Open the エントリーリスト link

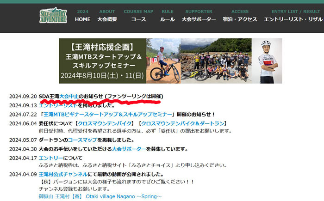tap(58, 105)
